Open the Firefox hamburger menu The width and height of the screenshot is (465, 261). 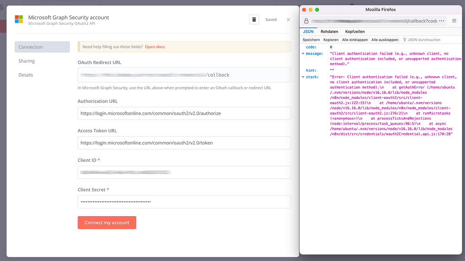pyautogui.click(x=454, y=21)
